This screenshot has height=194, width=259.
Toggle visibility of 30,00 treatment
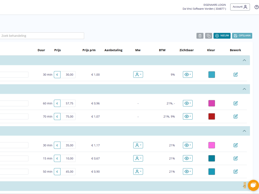[x=188, y=74]
